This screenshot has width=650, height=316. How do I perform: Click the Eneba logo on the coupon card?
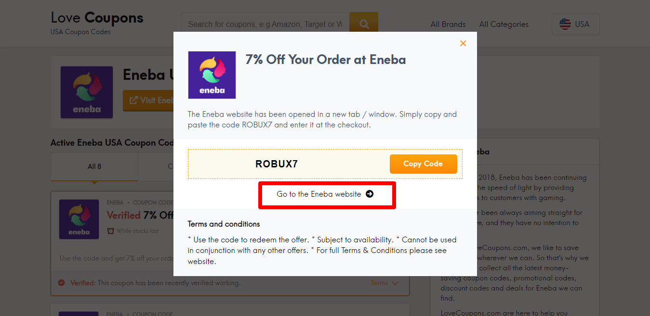click(79, 219)
